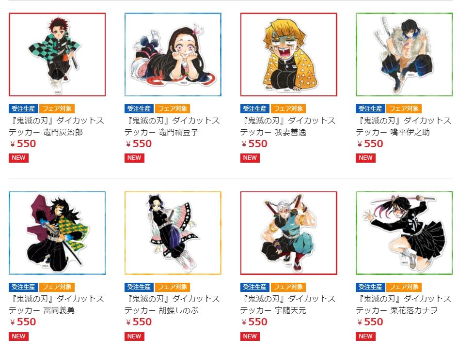The height and width of the screenshot is (351, 458).
Task: Follow the 栗花落カナヲ product title link
Action: (404, 305)
